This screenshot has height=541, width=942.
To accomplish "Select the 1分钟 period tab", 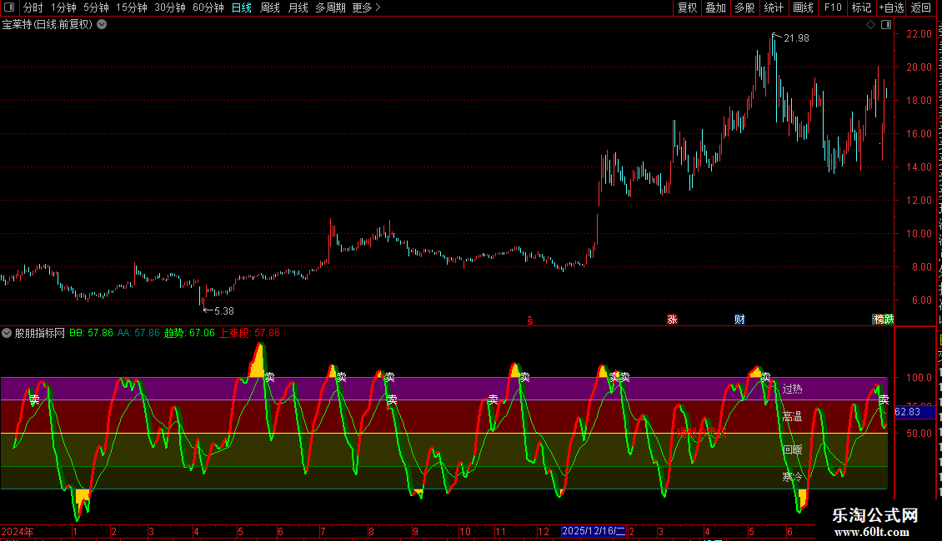I will click(x=63, y=7).
